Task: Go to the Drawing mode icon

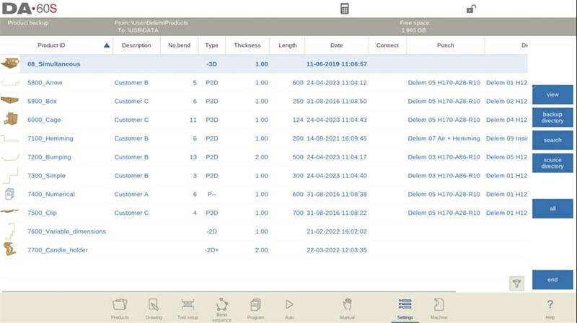Action: [154, 308]
